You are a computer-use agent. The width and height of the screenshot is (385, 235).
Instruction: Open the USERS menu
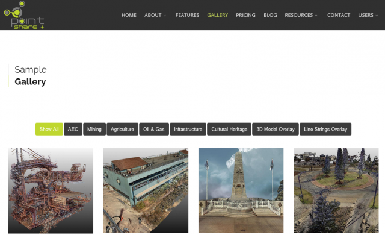[x=366, y=15]
